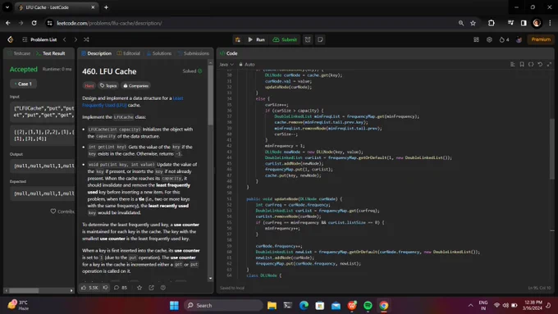
Task: Open File Explorer from taskbar
Action: (x=272, y=306)
